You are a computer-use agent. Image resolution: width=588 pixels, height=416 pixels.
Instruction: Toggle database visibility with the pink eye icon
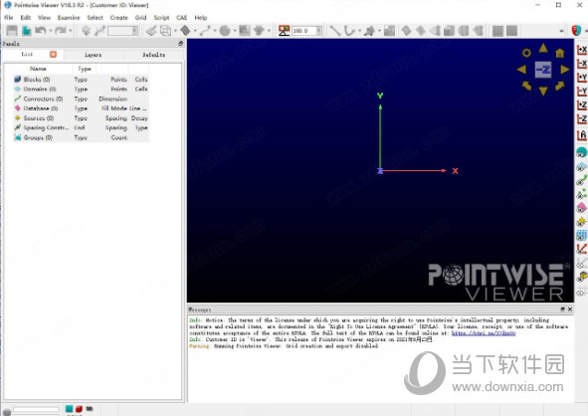582,207
